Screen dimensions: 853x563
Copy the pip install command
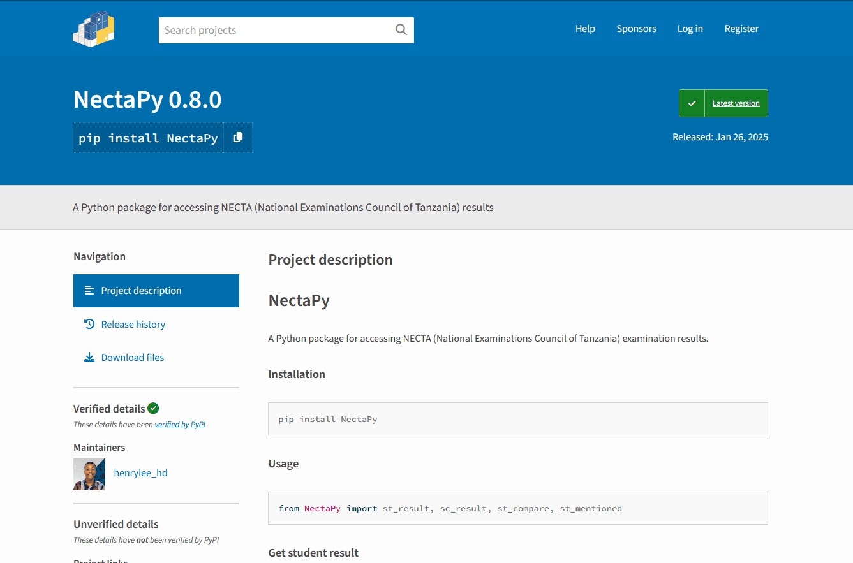(238, 137)
